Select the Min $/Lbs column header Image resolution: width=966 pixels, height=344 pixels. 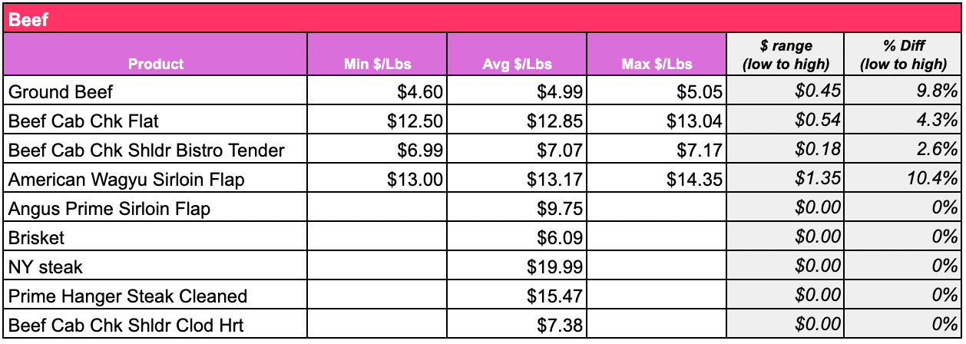point(377,55)
